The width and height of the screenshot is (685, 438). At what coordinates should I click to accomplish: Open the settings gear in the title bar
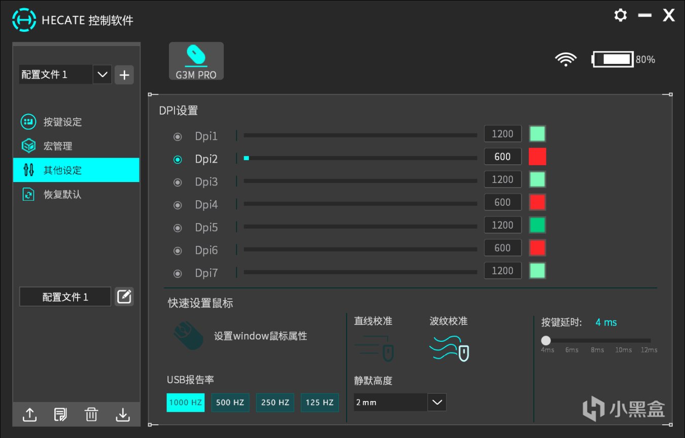coord(620,15)
